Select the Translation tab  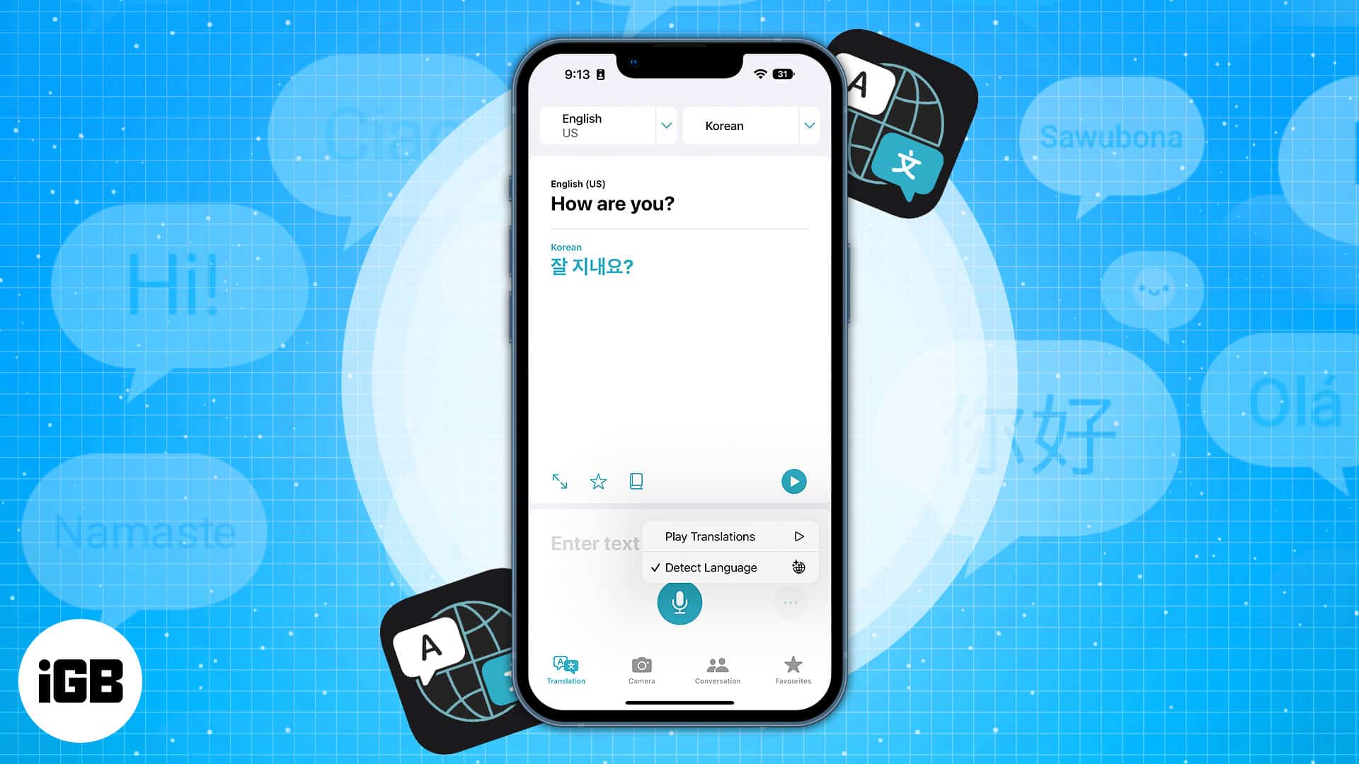(x=566, y=668)
